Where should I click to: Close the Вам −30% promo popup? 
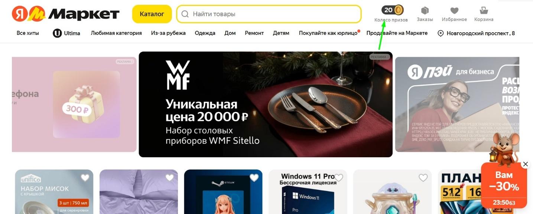525,164
